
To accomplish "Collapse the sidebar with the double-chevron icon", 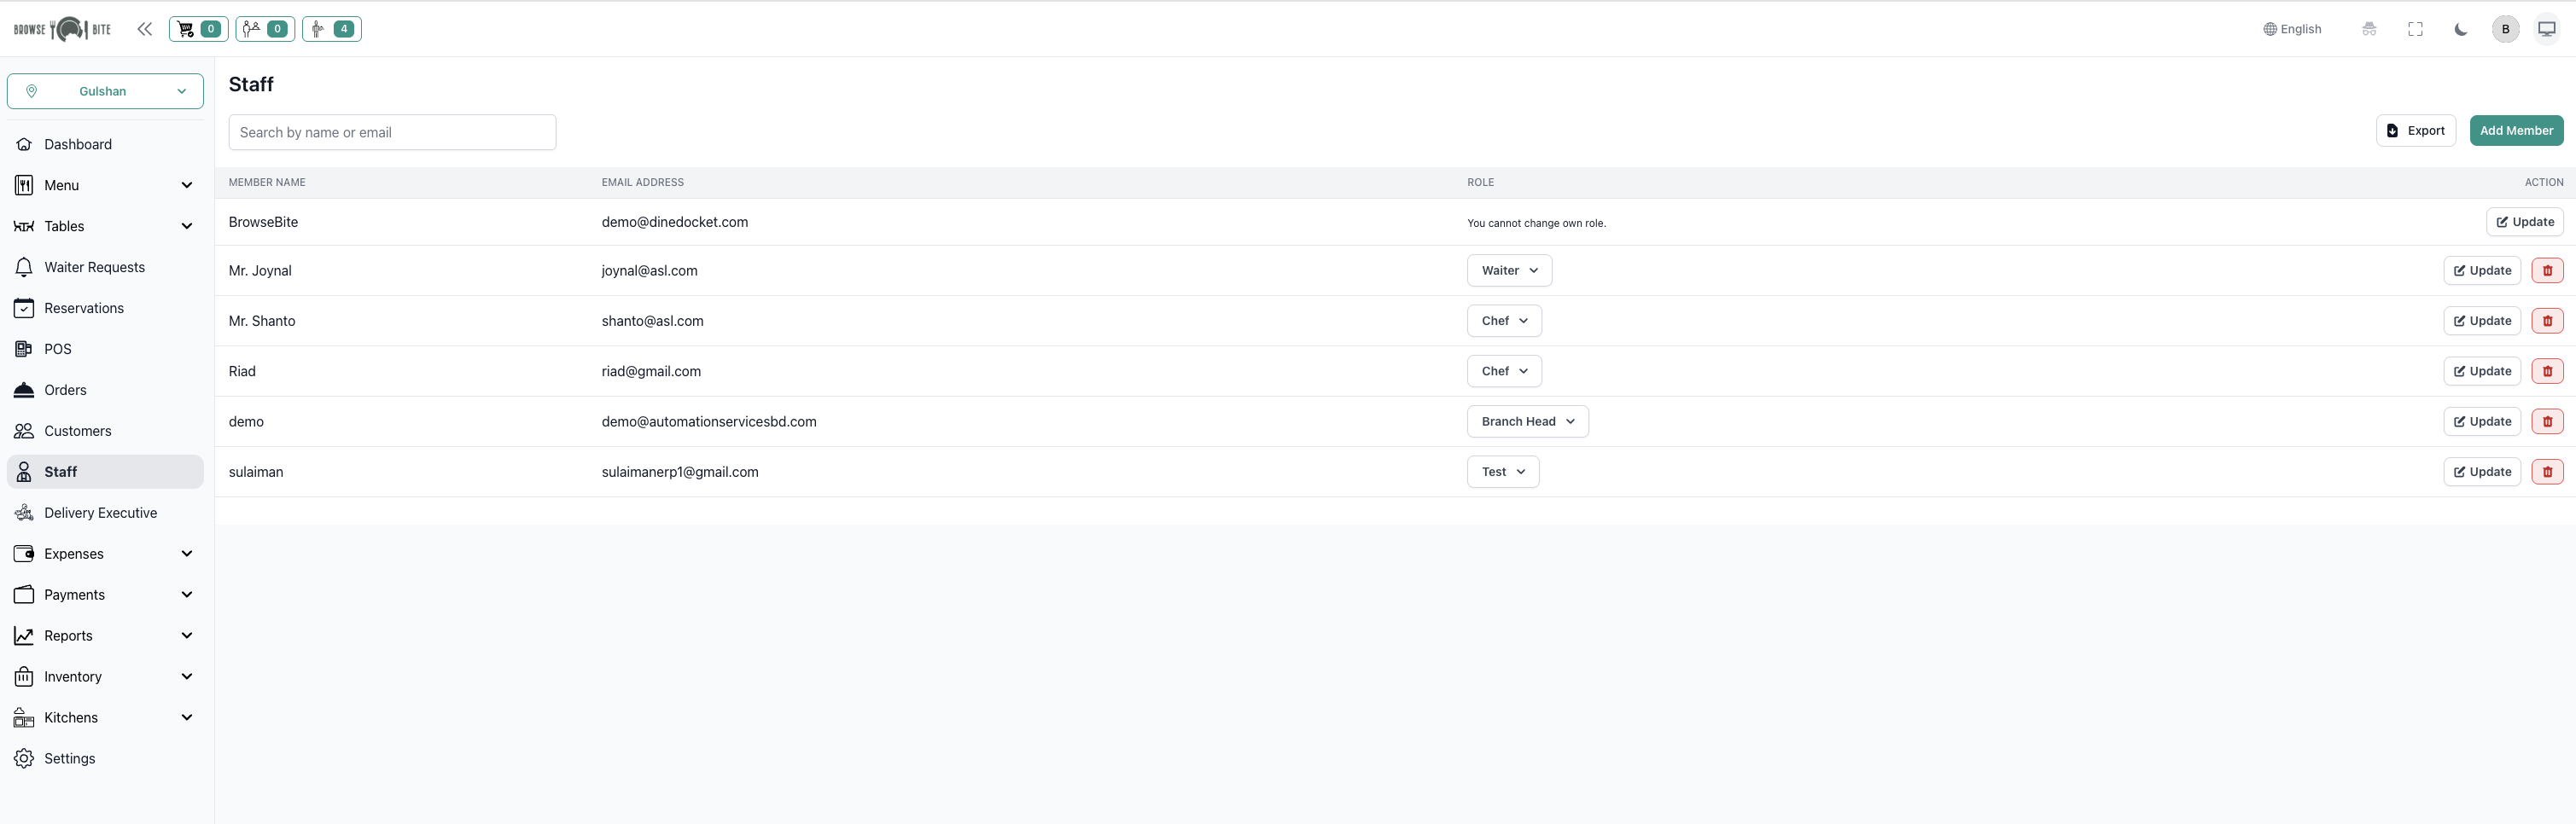I will click(x=145, y=29).
